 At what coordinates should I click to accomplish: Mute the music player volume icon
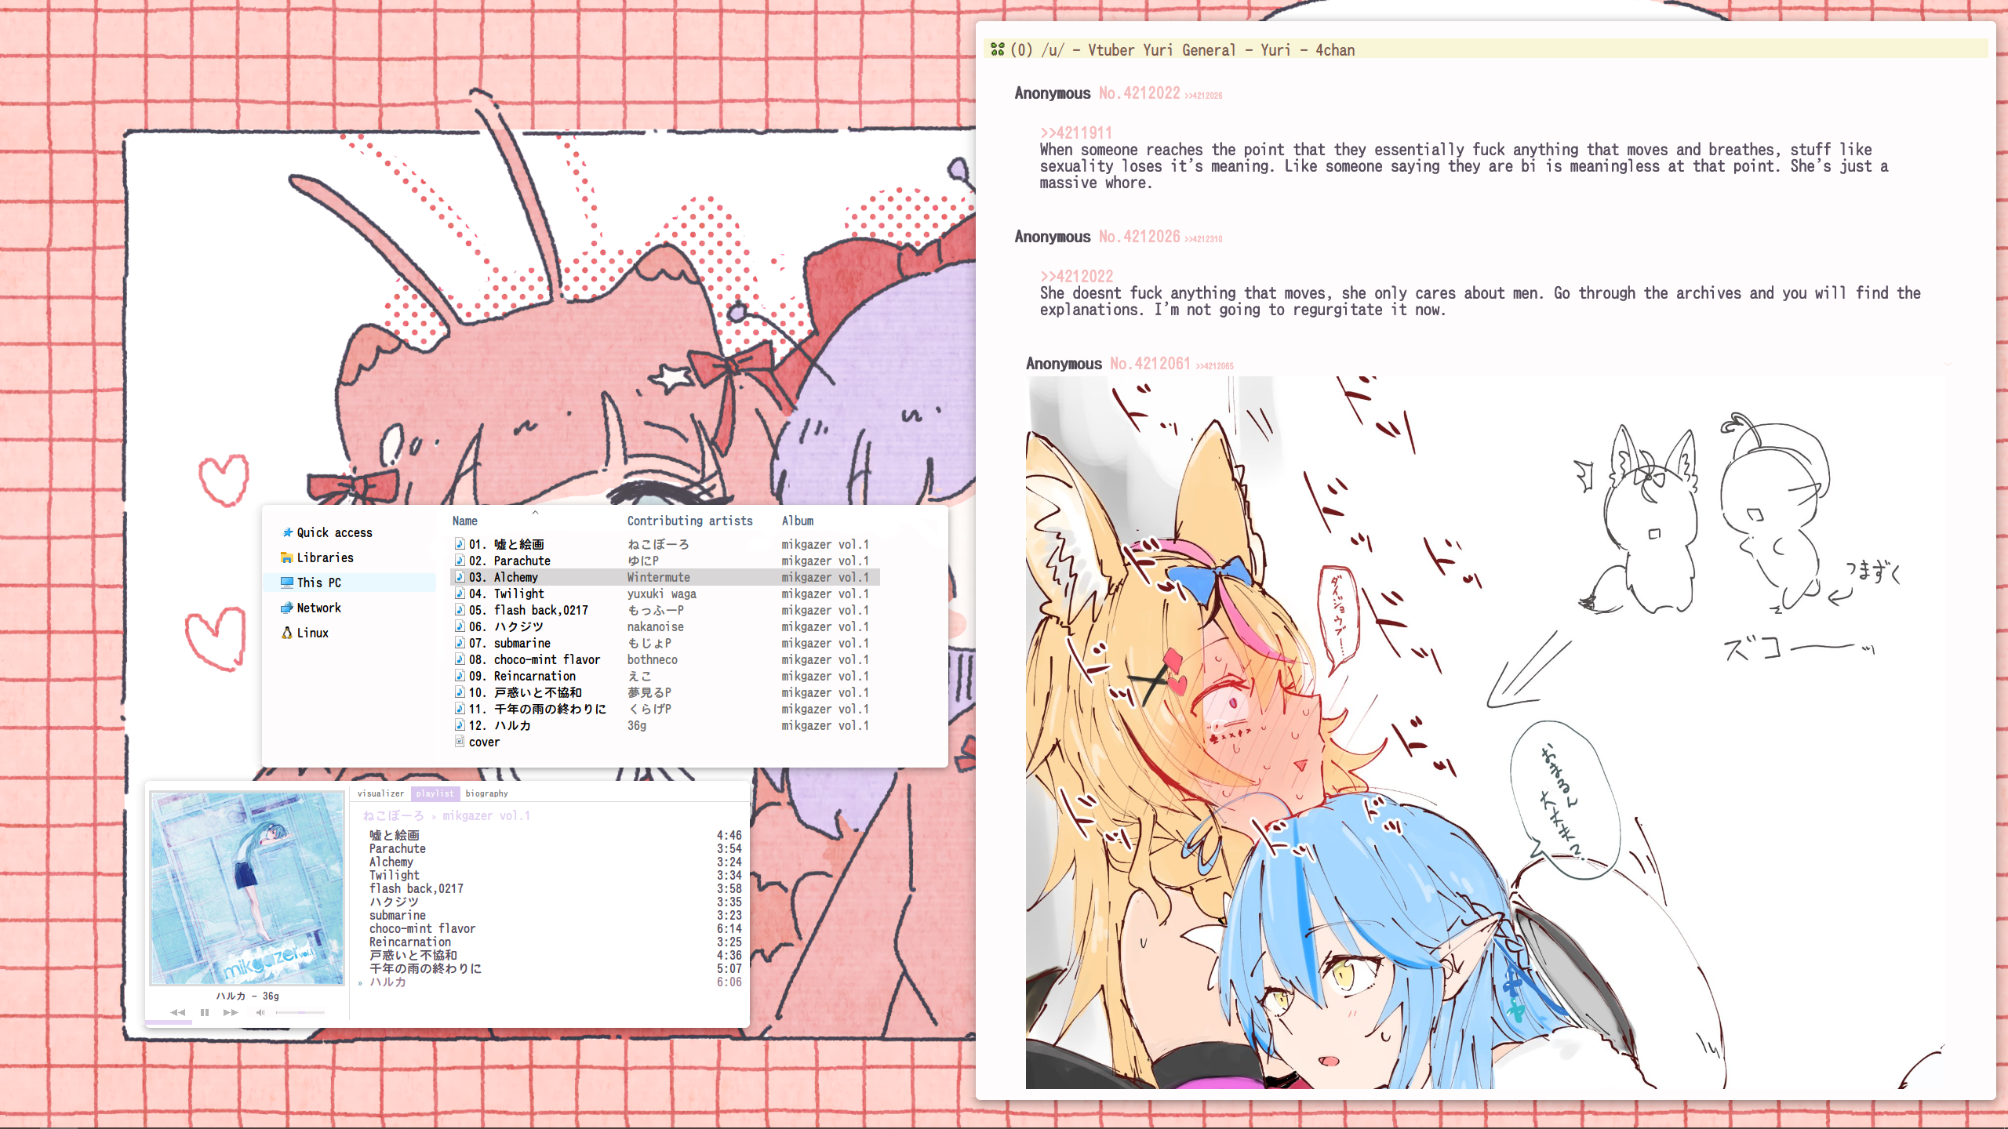point(260,1012)
